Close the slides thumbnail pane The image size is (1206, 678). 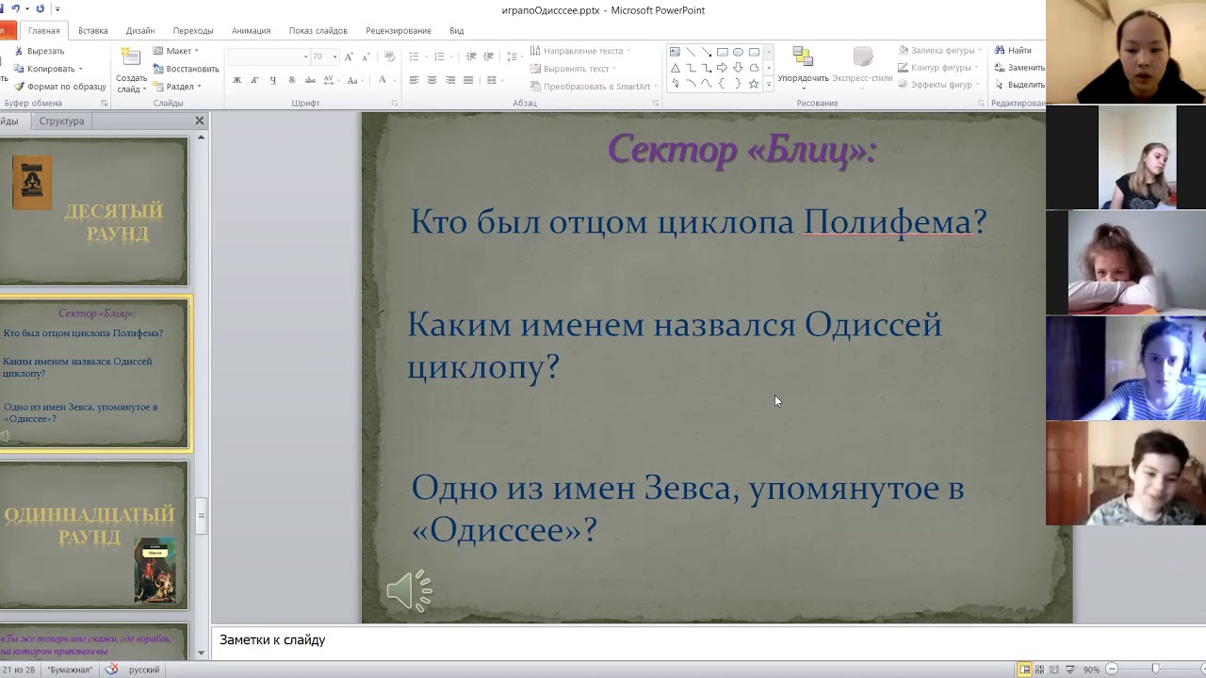(x=200, y=121)
